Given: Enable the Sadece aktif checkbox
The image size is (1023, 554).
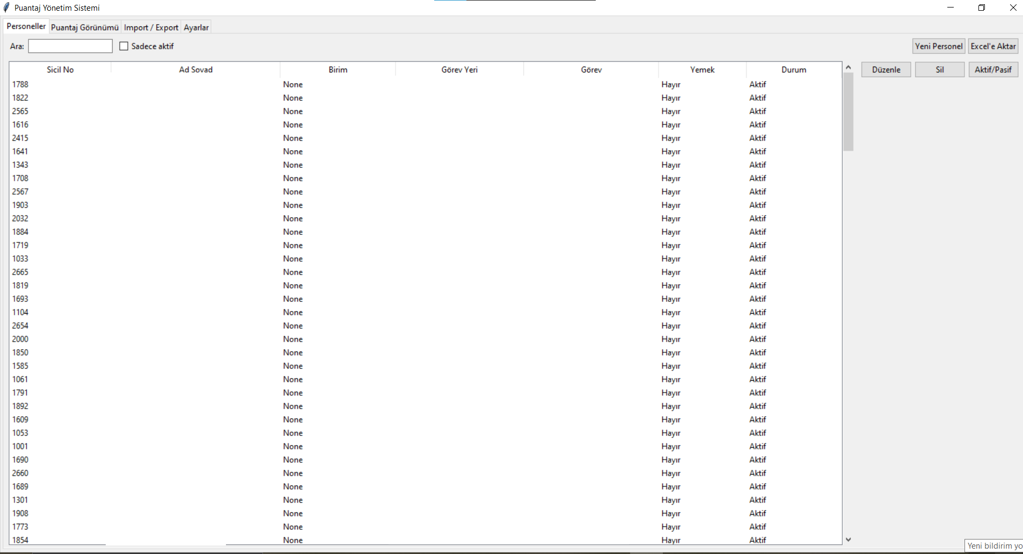Looking at the screenshot, I should pyautogui.click(x=124, y=46).
